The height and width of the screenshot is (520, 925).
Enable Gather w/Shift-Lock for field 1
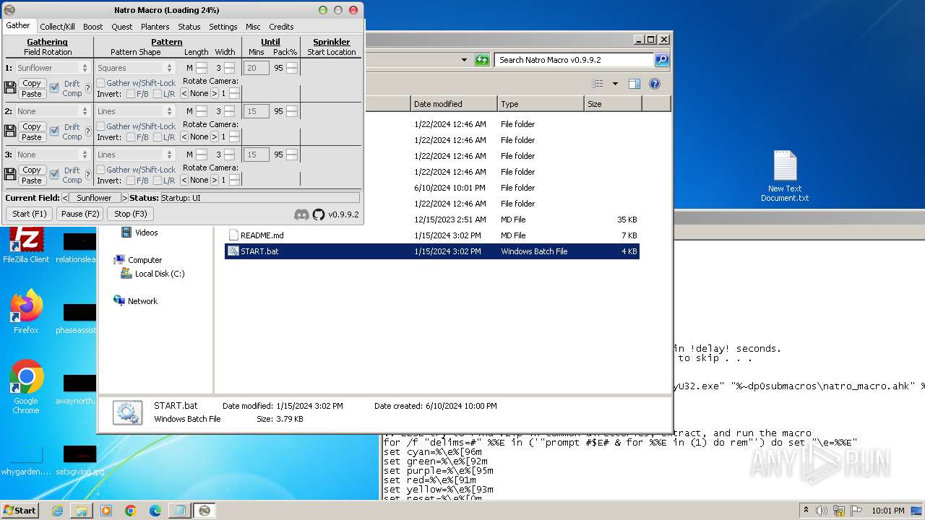[x=100, y=82]
